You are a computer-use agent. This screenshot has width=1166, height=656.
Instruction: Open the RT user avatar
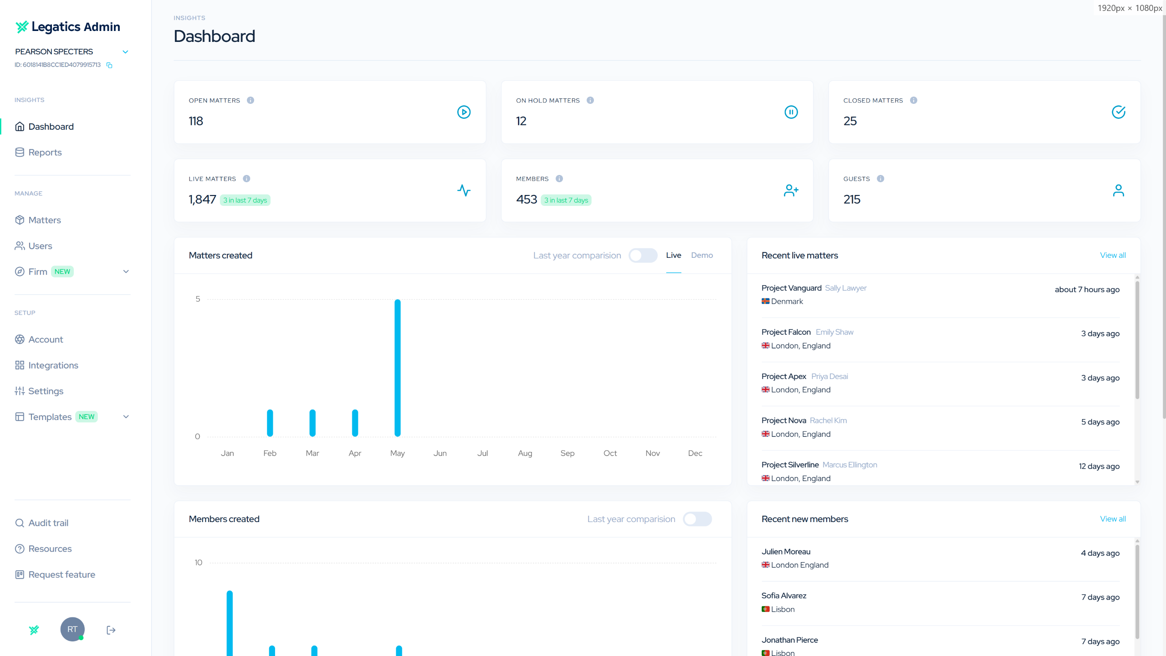click(x=72, y=629)
